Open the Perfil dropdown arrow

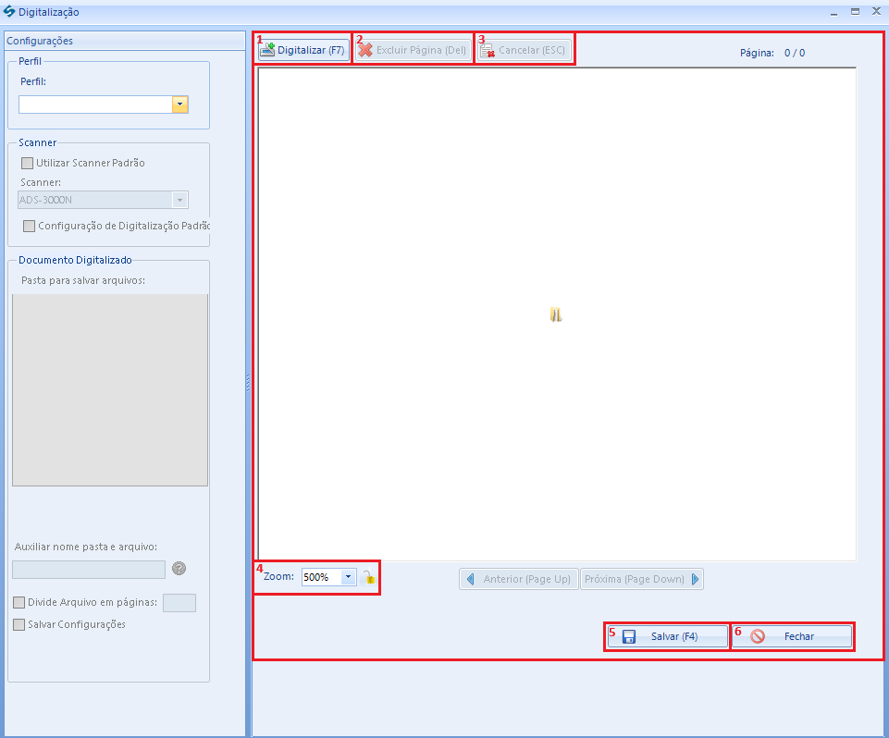tap(179, 105)
